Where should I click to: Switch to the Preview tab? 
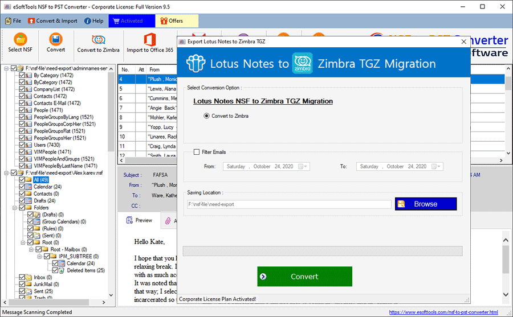tap(140, 221)
